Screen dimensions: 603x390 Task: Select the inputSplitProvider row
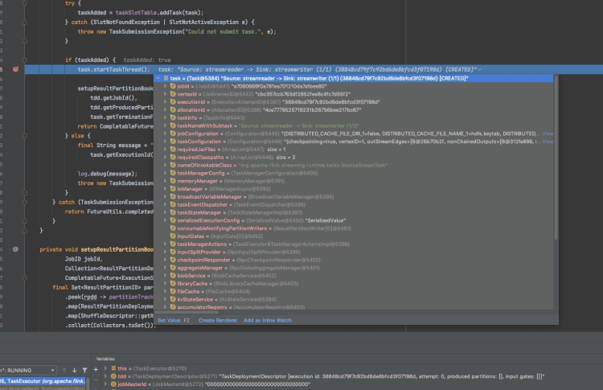coord(354,252)
